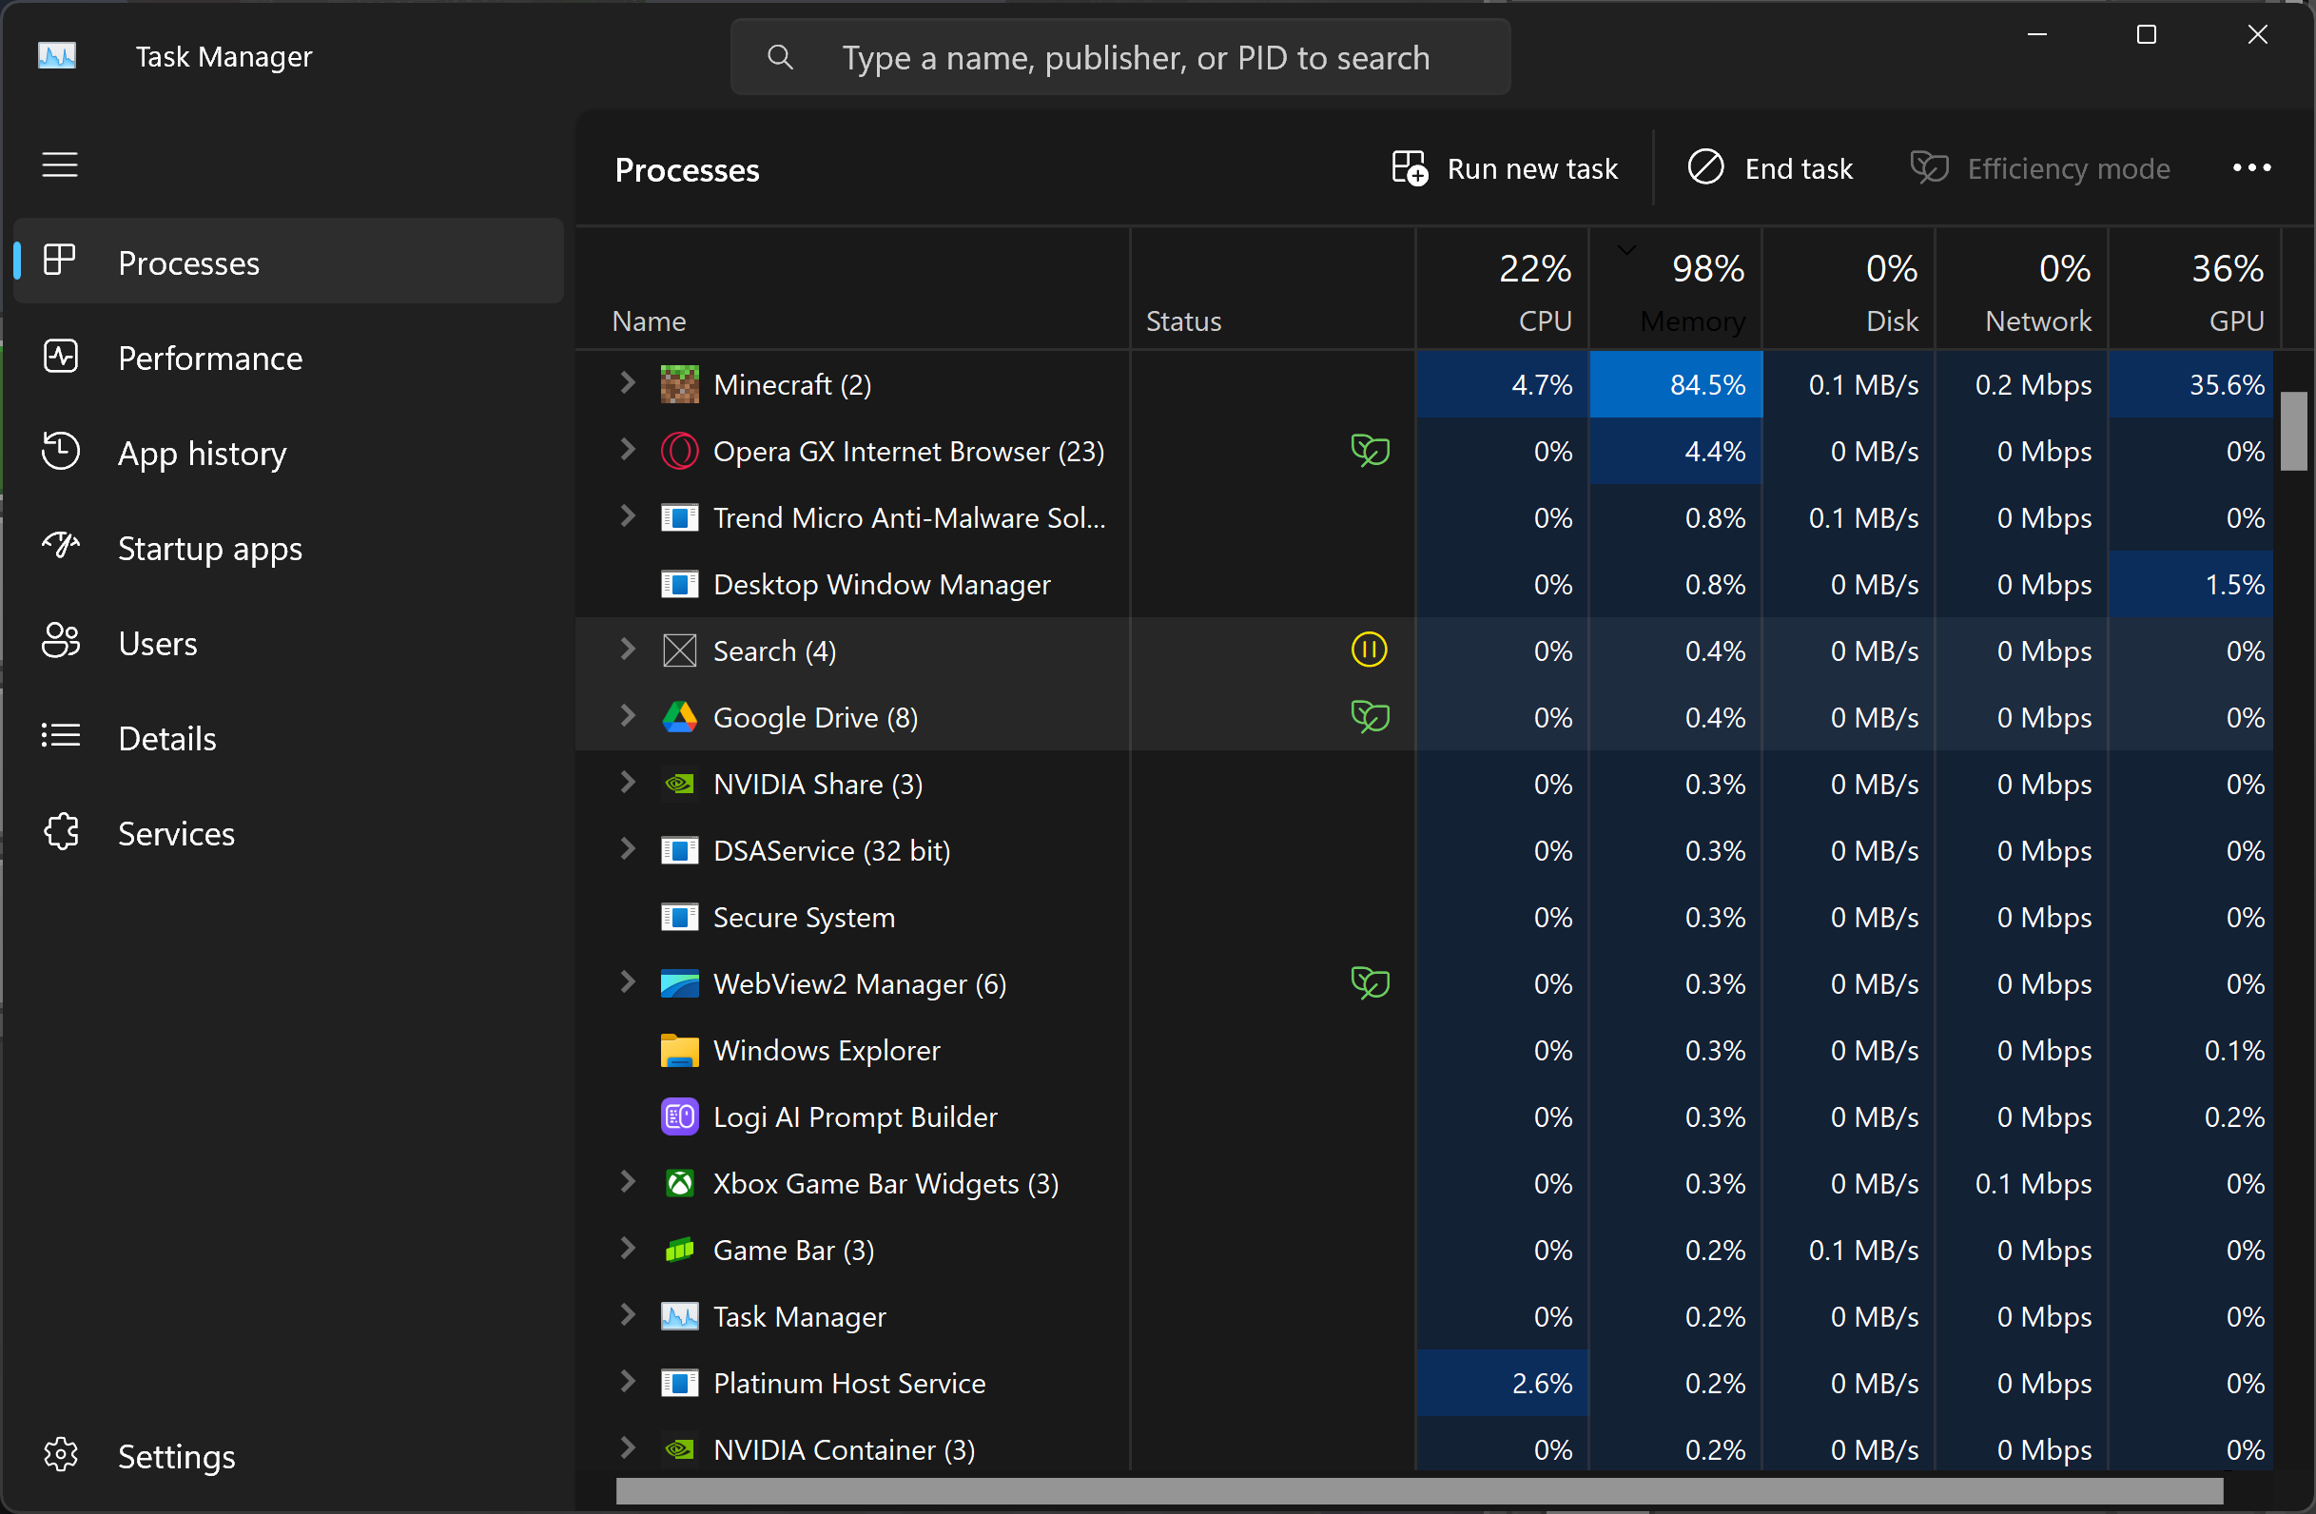The image size is (2316, 1514).
Task: Click the search box for processes
Action: 1135,57
